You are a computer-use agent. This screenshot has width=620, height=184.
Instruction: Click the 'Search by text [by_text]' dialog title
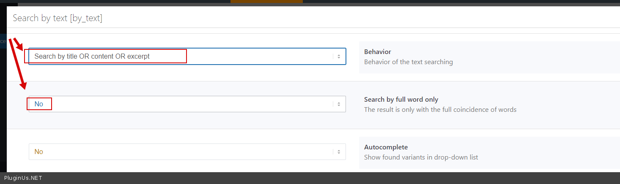click(x=58, y=18)
